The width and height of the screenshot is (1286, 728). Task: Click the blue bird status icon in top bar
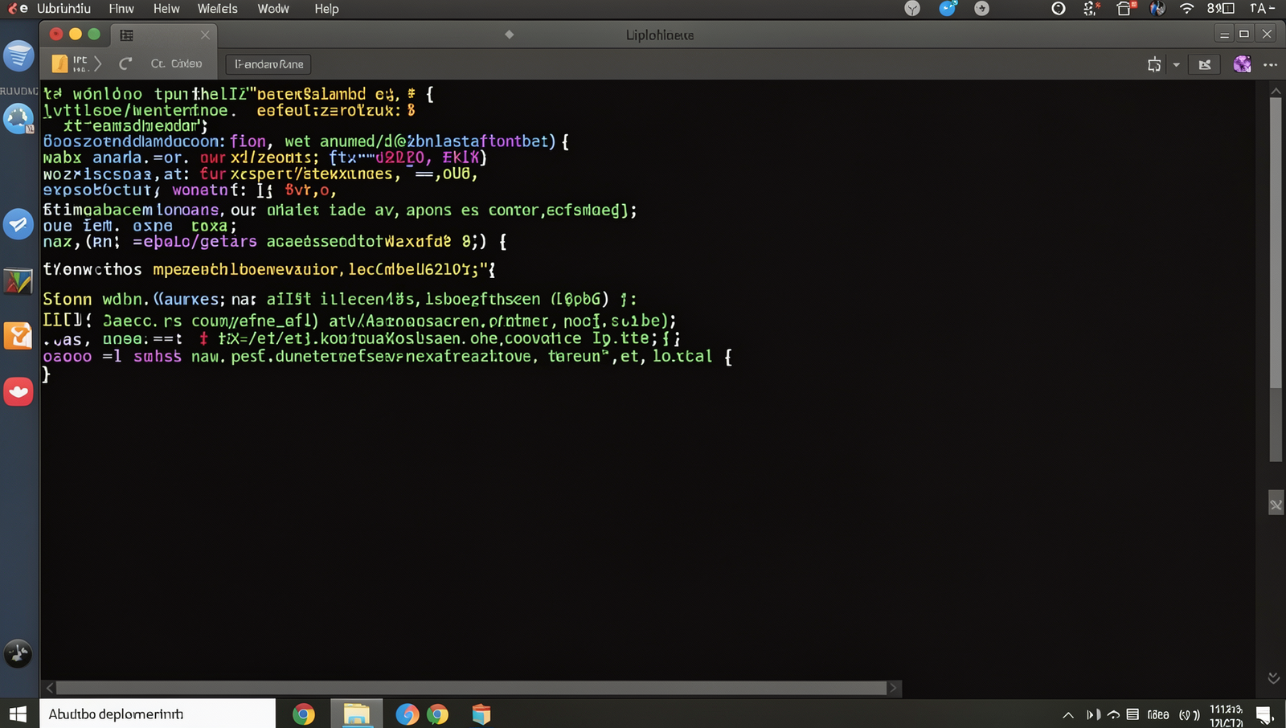coord(948,9)
